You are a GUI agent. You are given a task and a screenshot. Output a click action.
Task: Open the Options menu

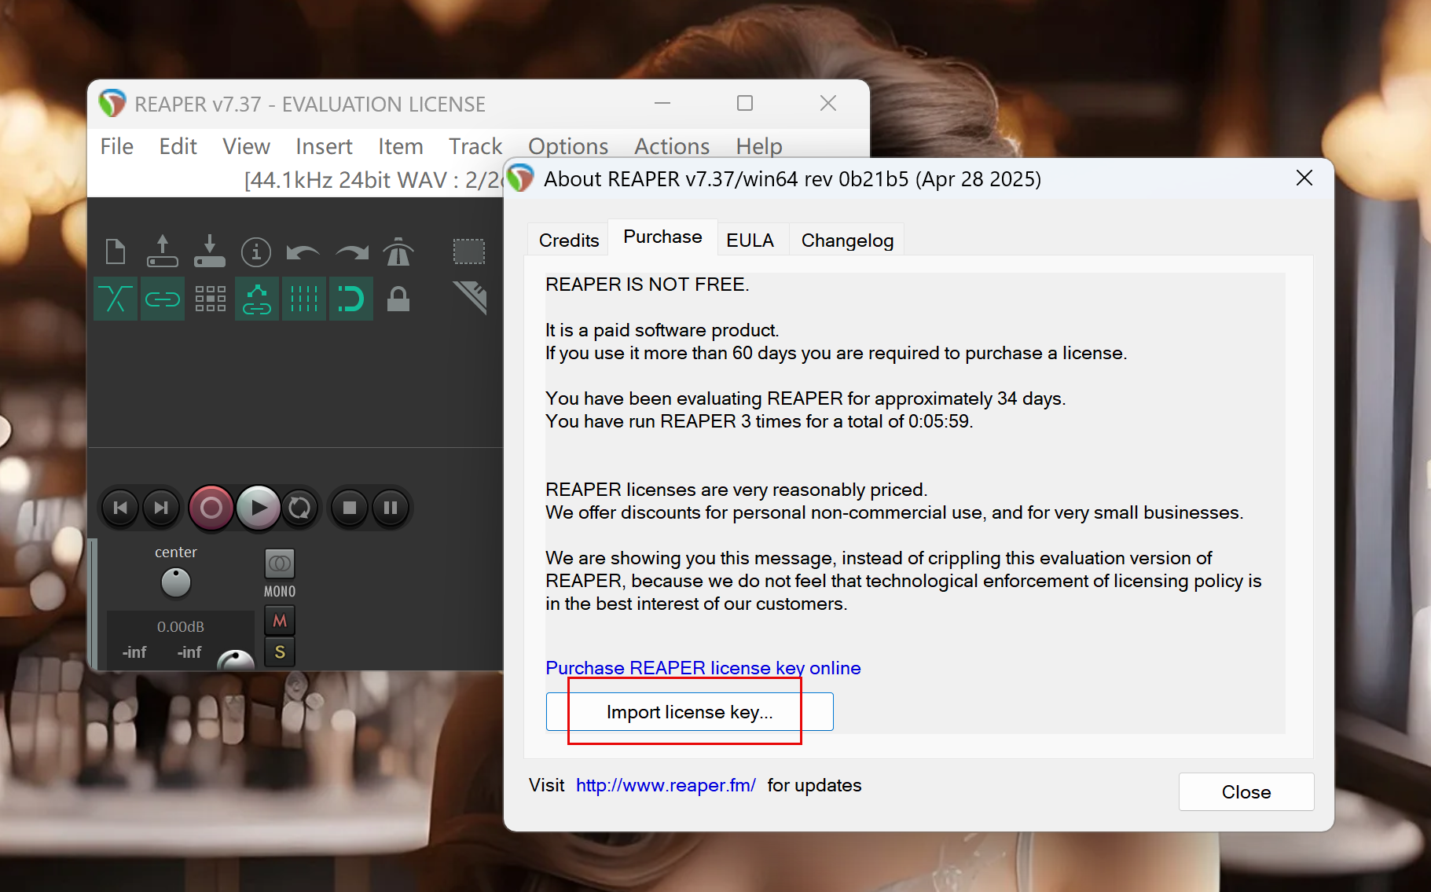pos(567,146)
